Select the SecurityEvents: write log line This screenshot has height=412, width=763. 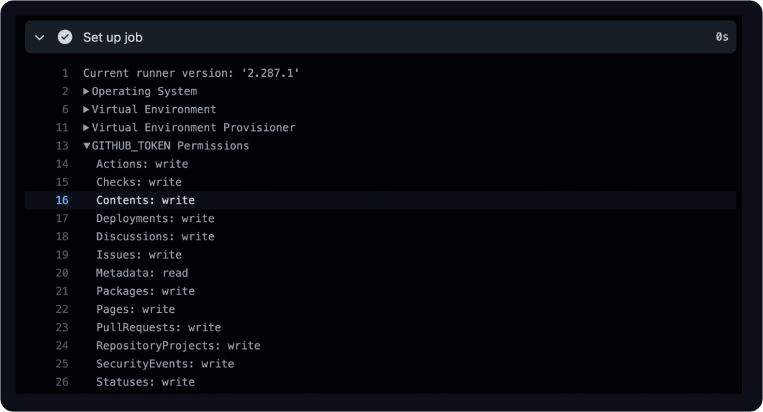click(x=380, y=364)
